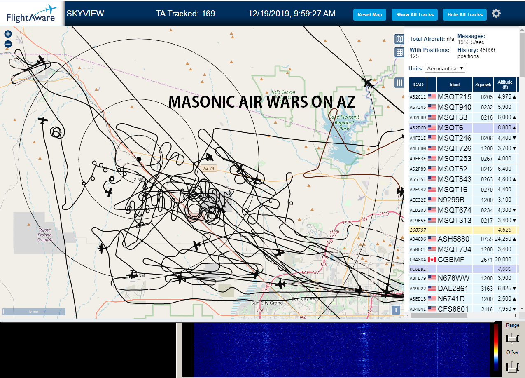Image resolution: width=525 pixels, height=378 pixels.
Task: Sort table by Ident column header
Action: (x=455, y=85)
